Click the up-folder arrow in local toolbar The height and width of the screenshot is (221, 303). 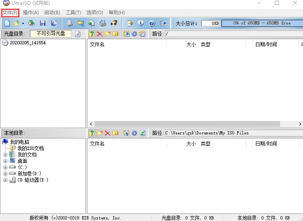click(92, 133)
